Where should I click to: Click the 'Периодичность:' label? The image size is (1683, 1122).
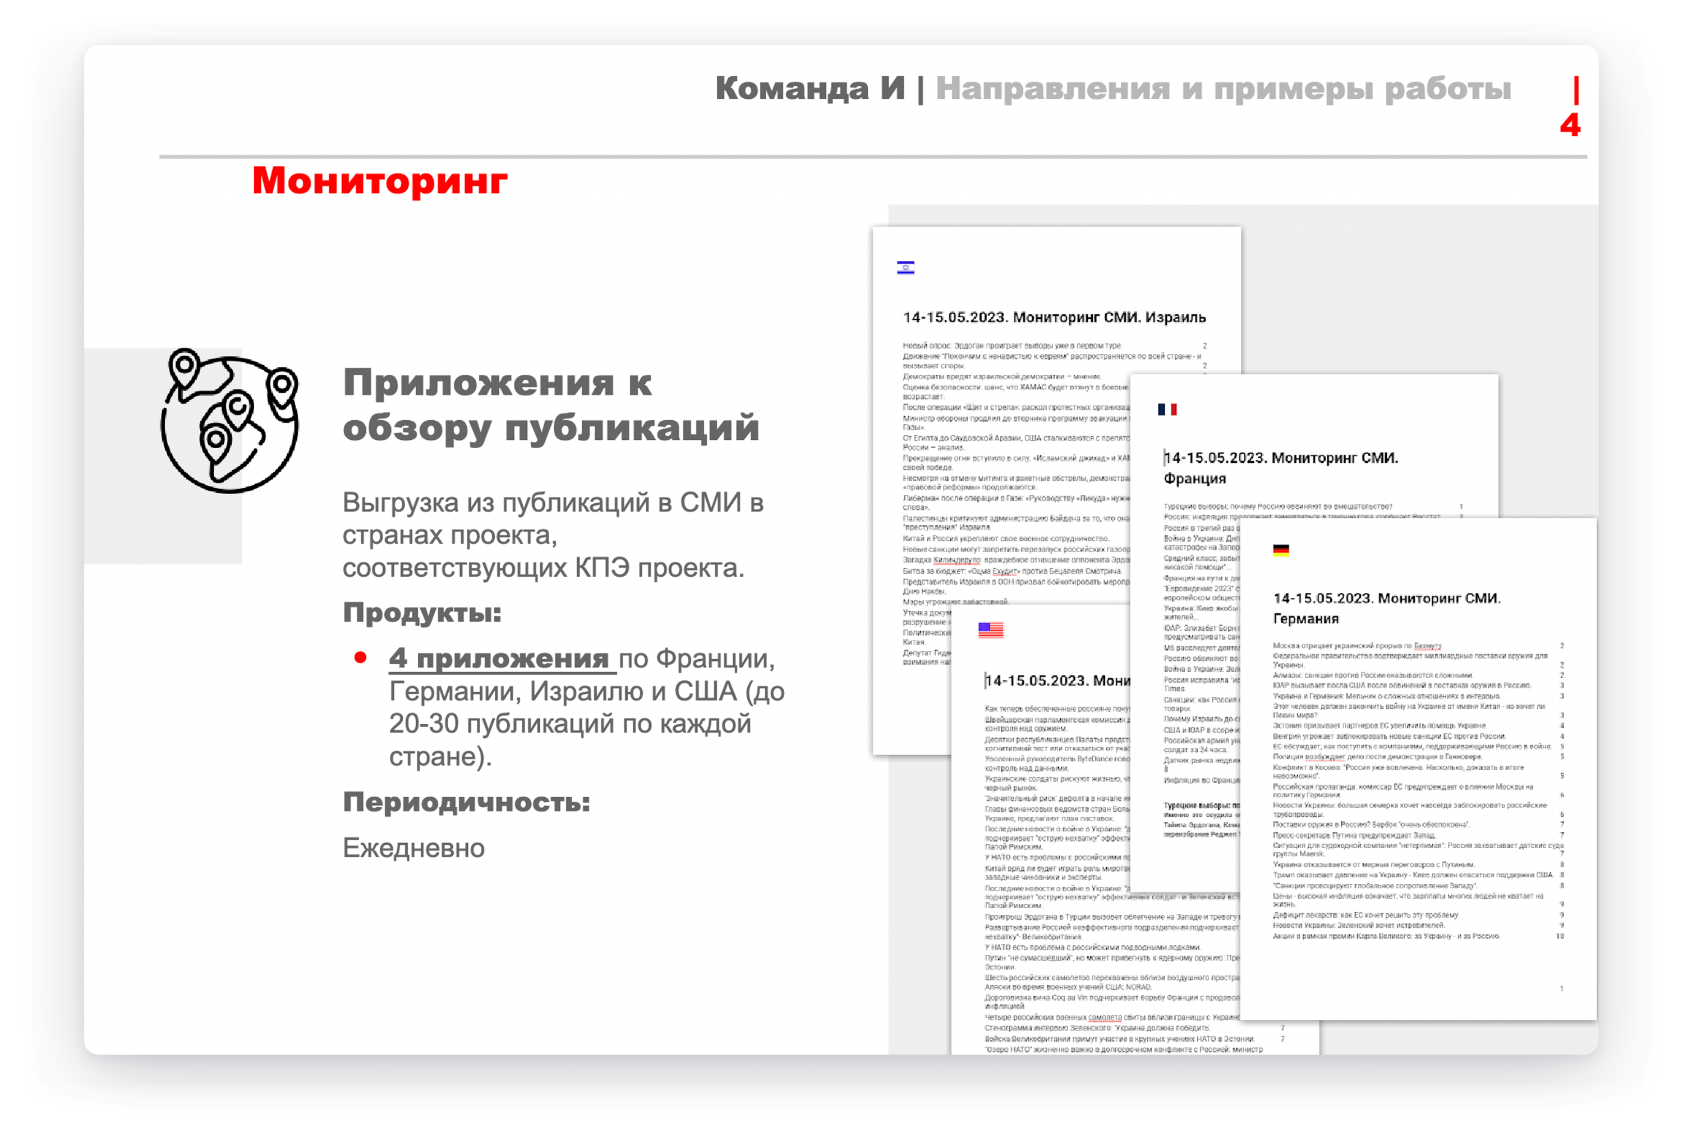[467, 802]
